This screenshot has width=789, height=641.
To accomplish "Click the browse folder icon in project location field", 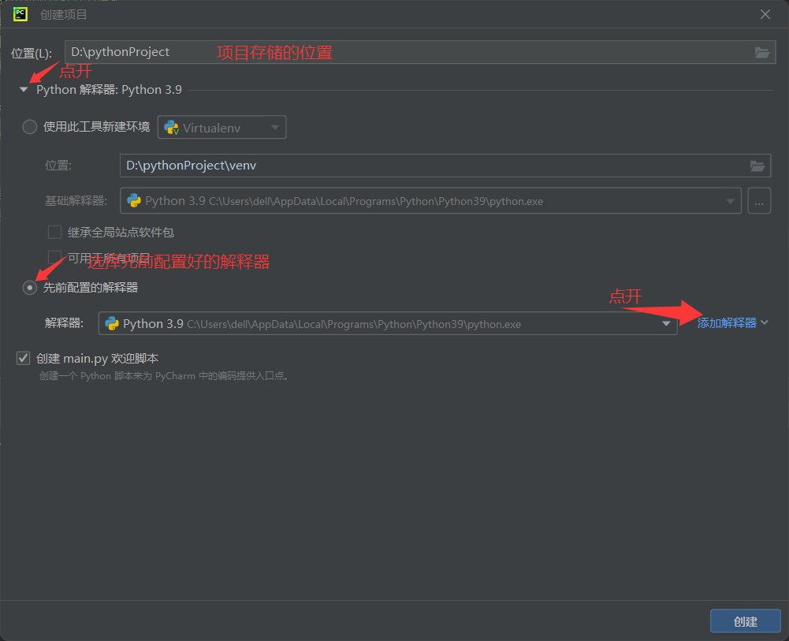I will coord(762,52).
